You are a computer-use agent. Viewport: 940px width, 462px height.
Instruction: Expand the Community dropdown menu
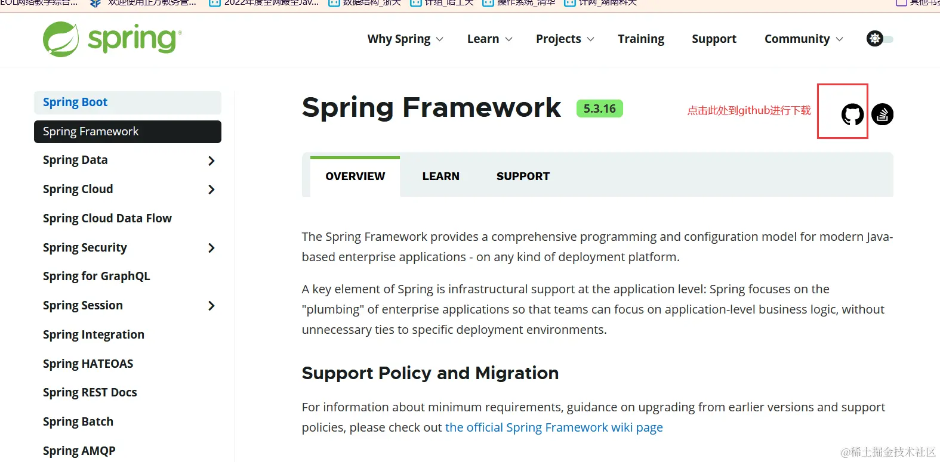803,39
